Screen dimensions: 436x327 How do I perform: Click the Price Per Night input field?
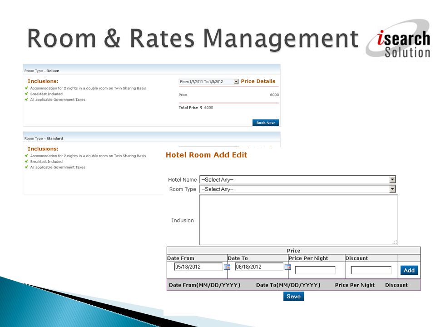(315, 270)
